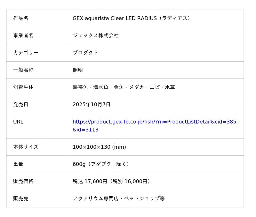Select the 本体サイズ label cell
Image resolution: width=256 pixels, height=217 pixels.
tap(26, 147)
